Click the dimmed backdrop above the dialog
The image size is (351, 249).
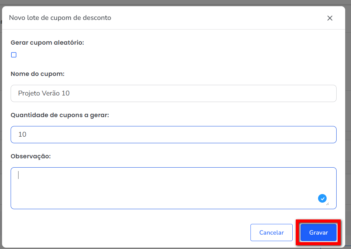pos(172,3)
